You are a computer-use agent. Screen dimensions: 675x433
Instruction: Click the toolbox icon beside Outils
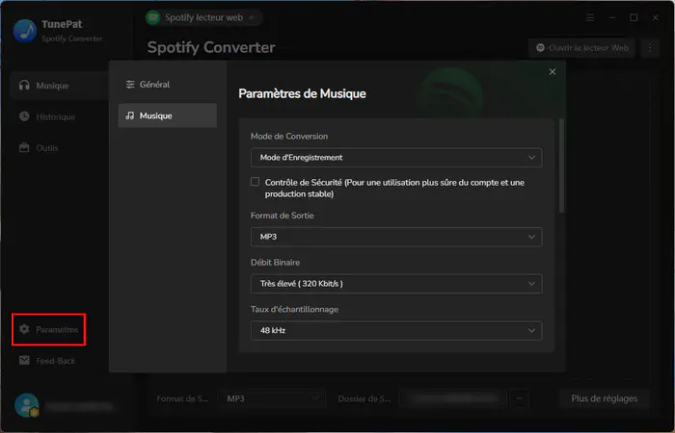[x=24, y=148]
